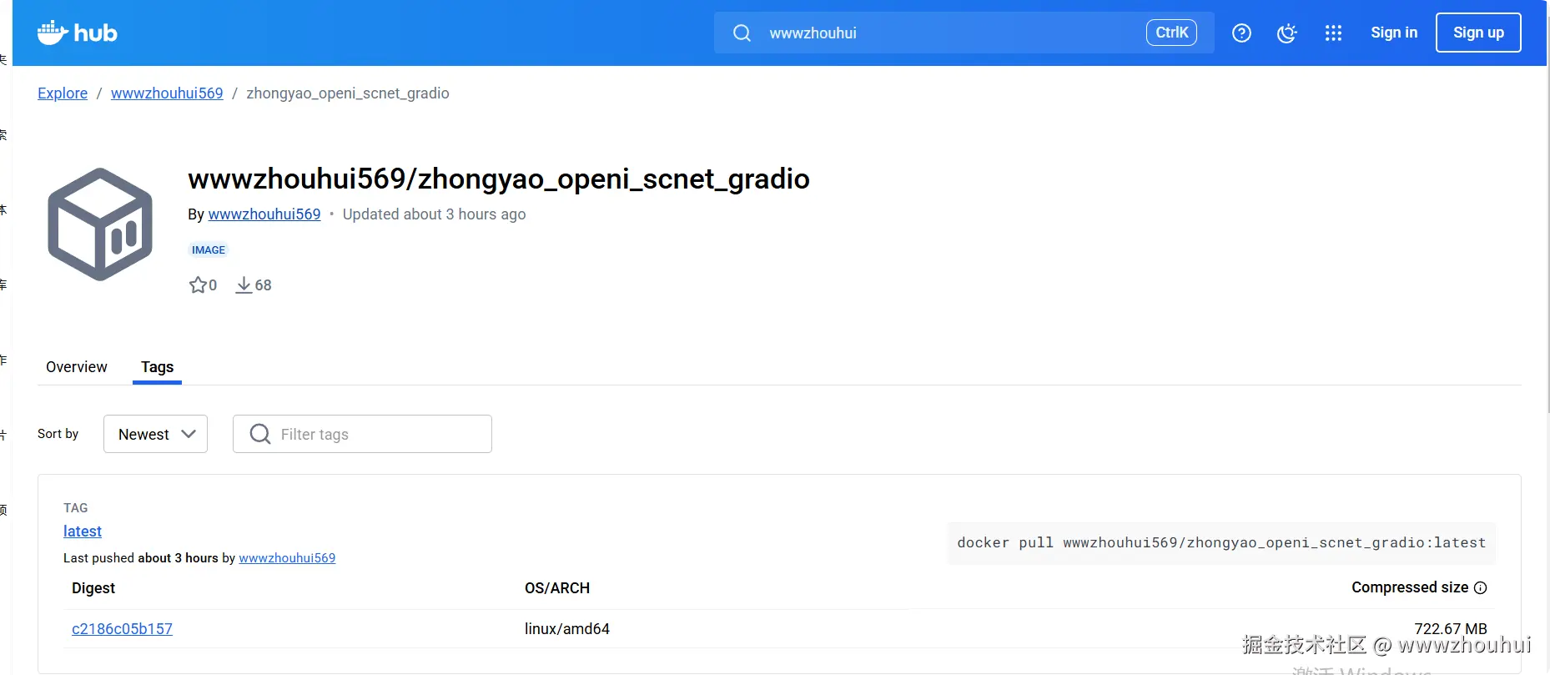This screenshot has width=1550, height=675.
Task: Click Sign in
Action: pyautogui.click(x=1394, y=33)
